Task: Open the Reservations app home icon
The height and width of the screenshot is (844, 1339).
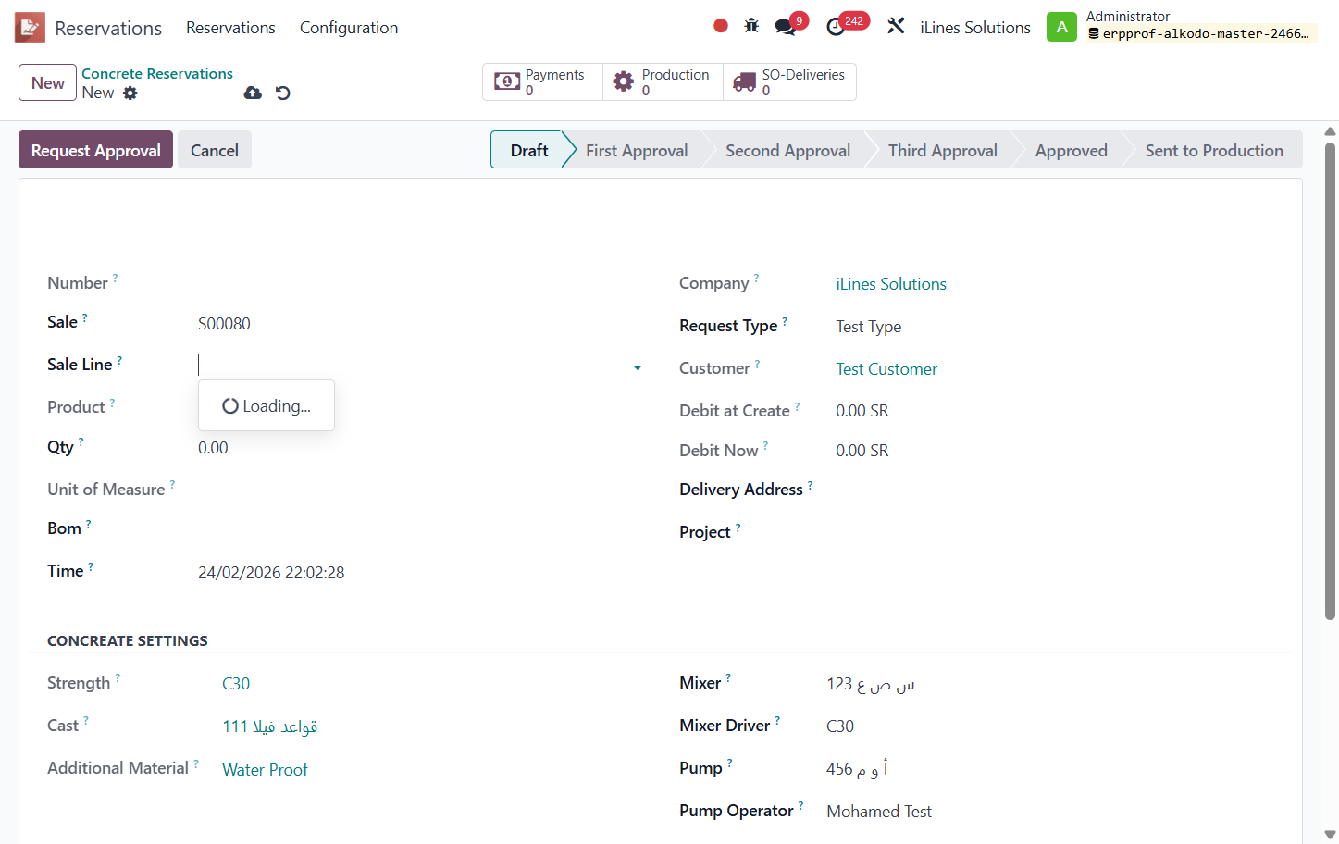Action: tap(30, 28)
